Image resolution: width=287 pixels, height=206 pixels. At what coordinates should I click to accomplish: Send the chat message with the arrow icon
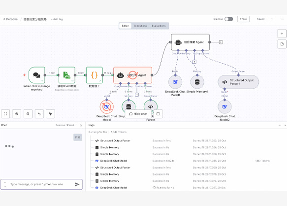pyautogui.click(x=77, y=184)
